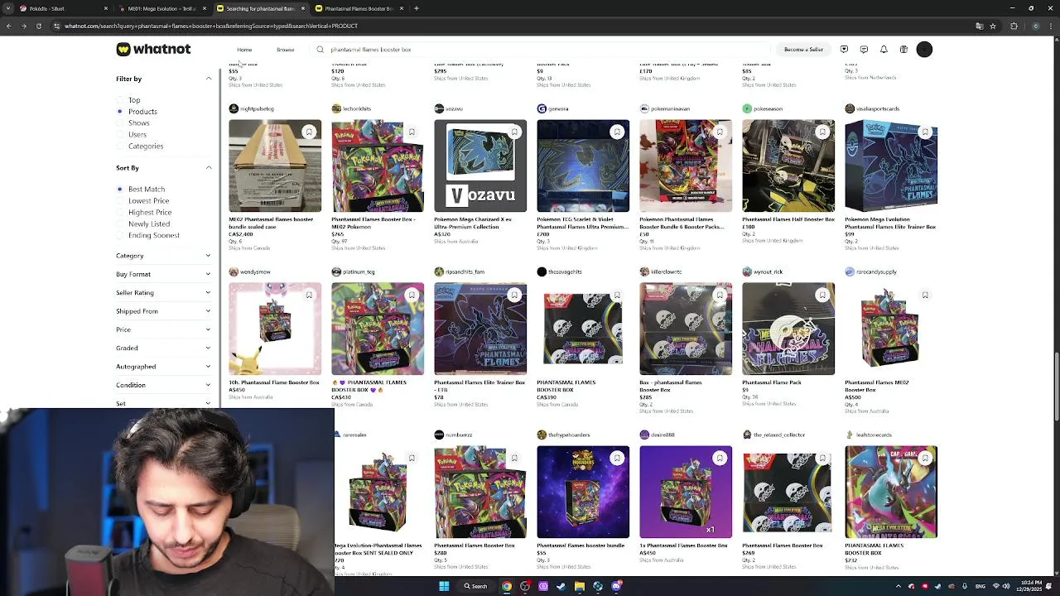
Task: Switch to the Phantasmal Flames Booster Box tab
Action: tap(359, 8)
